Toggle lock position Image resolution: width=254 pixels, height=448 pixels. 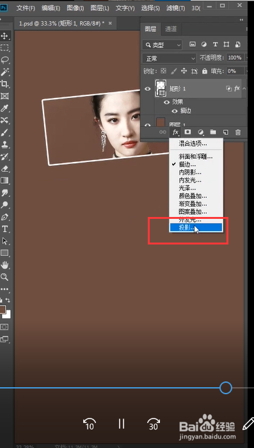pyautogui.click(x=184, y=71)
